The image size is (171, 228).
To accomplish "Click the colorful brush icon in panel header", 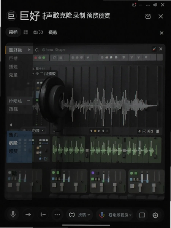I will coord(154,49).
